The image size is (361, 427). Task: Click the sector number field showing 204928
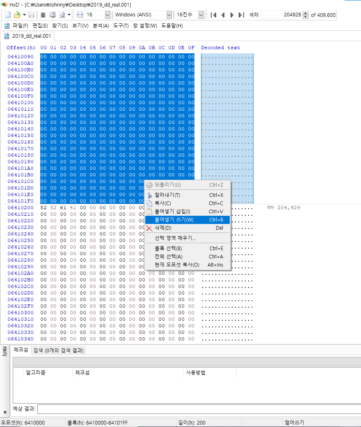tap(282, 15)
